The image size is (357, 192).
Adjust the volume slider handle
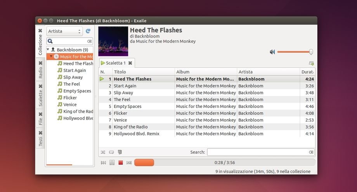click(x=311, y=52)
